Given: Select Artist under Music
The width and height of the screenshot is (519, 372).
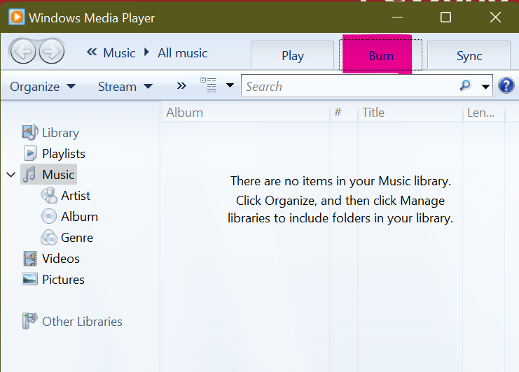Looking at the screenshot, I should tap(76, 196).
